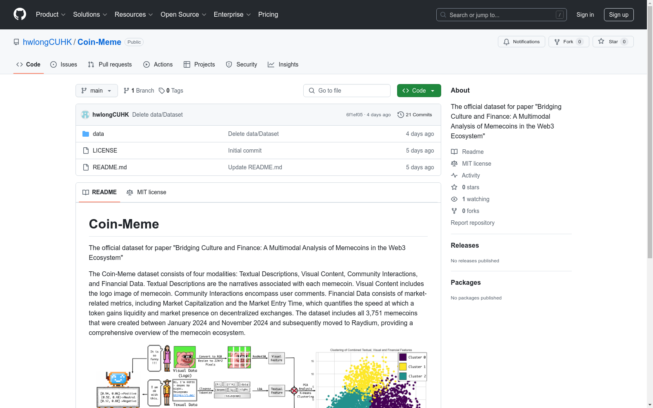This screenshot has height=408, width=653.
Task: Click the Insights graph icon
Action: (x=271, y=64)
